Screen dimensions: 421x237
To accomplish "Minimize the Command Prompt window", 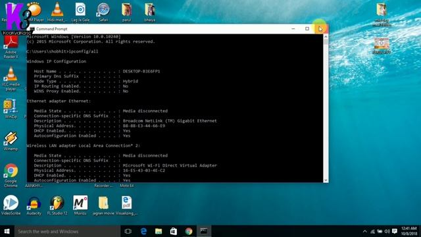I will (293, 29).
